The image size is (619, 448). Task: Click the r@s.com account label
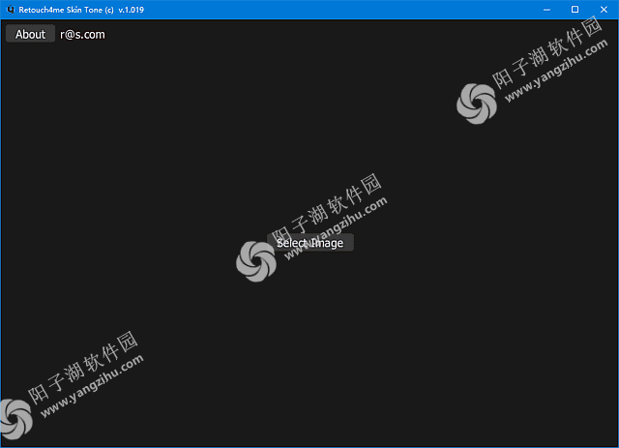pyautogui.click(x=83, y=35)
